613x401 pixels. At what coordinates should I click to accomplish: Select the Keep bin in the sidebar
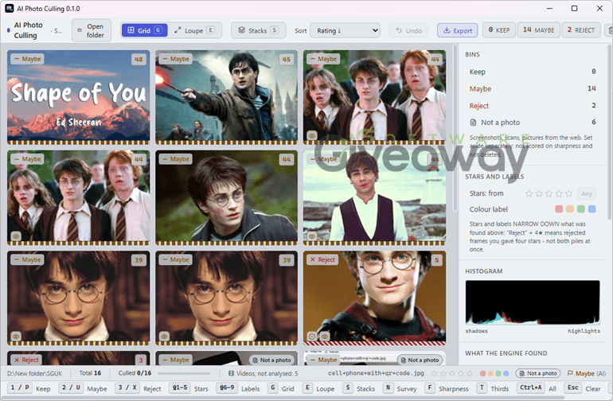click(533, 72)
